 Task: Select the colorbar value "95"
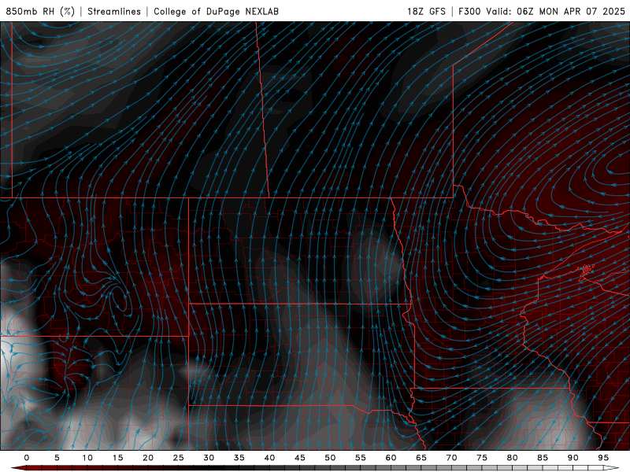click(x=603, y=458)
